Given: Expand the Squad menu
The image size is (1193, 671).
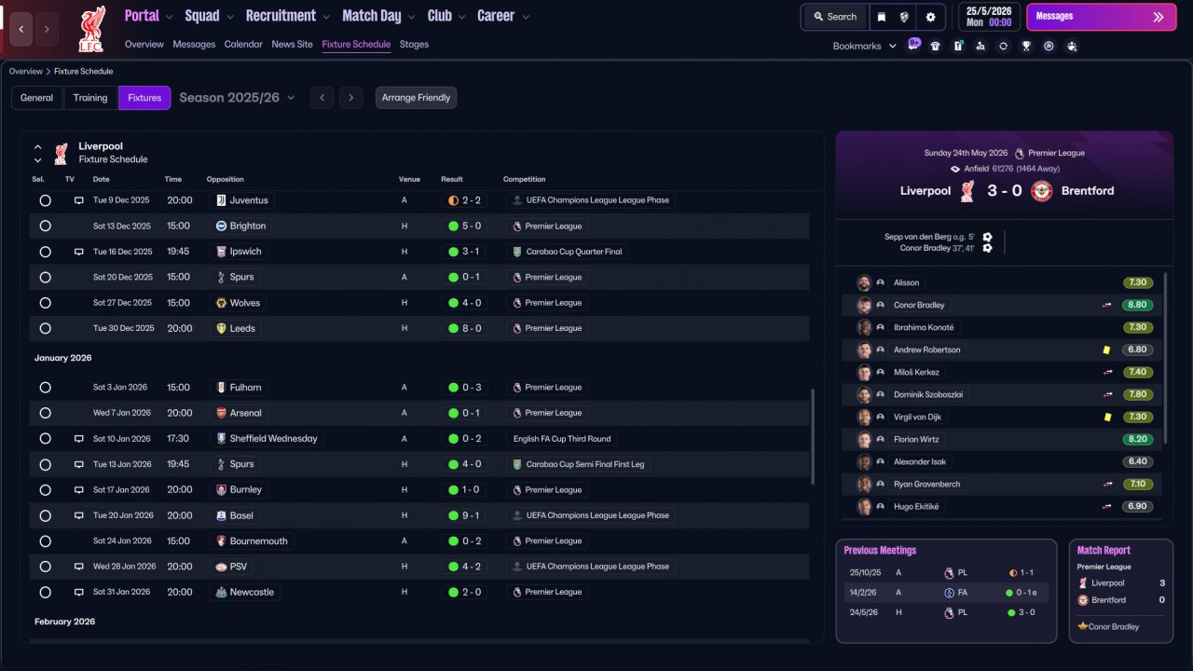Looking at the screenshot, I should pos(209,16).
